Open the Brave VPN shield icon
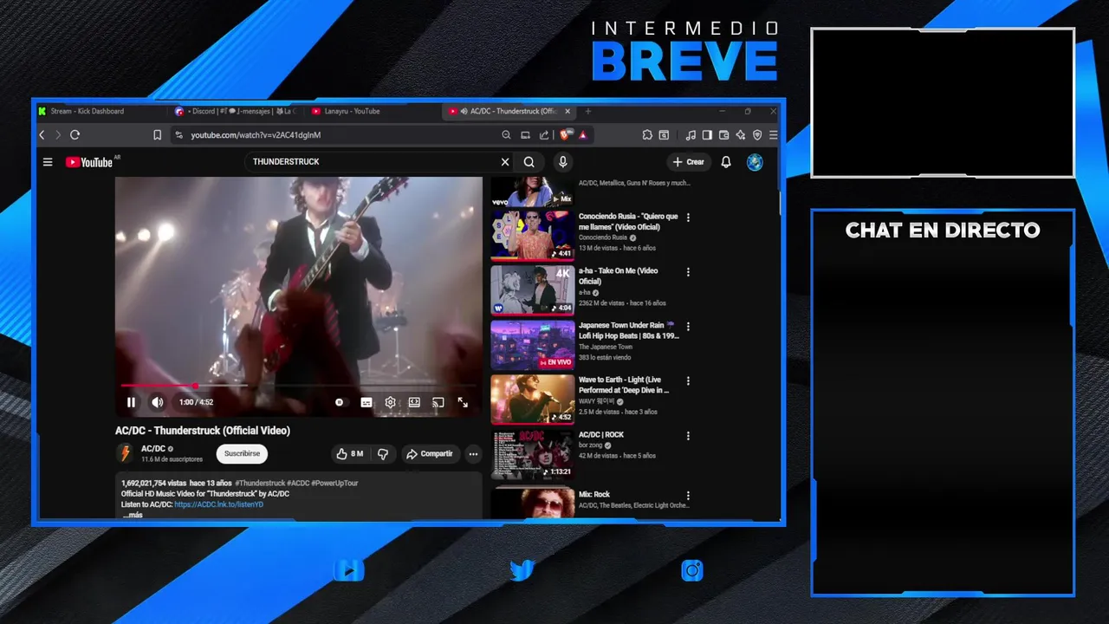Screen dimensions: 1109x624 [x=757, y=135]
